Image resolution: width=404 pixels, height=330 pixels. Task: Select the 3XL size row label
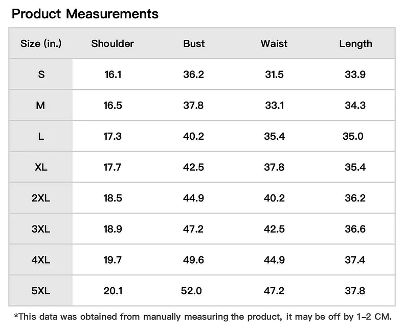click(41, 229)
